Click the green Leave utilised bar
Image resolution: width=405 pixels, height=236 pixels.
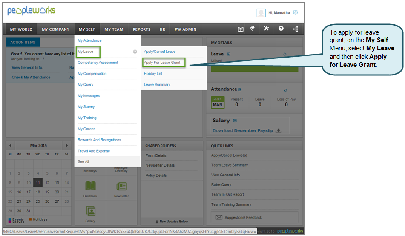pos(254,69)
